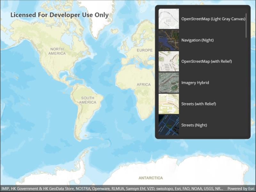Click the basemap gallery scrollbar thumb
This screenshot has height=192, width=256.
pos(246,26)
